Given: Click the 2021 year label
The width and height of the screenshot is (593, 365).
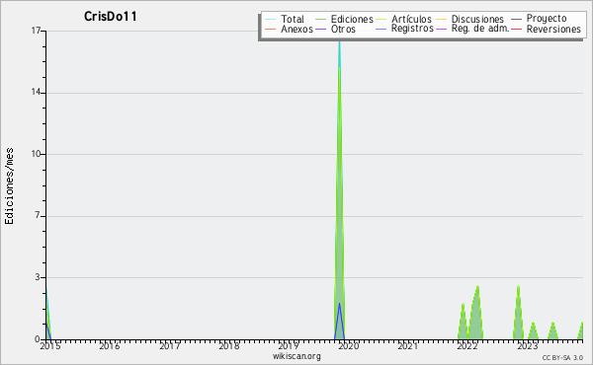Looking at the screenshot, I should [407, 346].
